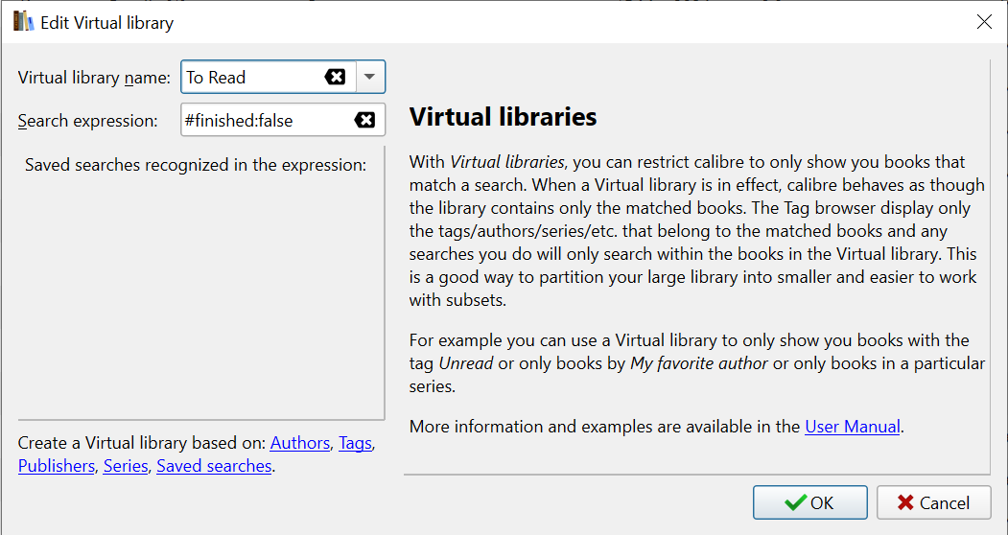Click the 'Virtual library name:' label

click(94, 78)
